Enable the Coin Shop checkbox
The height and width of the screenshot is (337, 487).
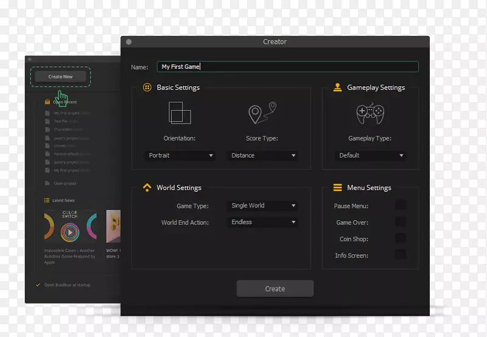401,238
